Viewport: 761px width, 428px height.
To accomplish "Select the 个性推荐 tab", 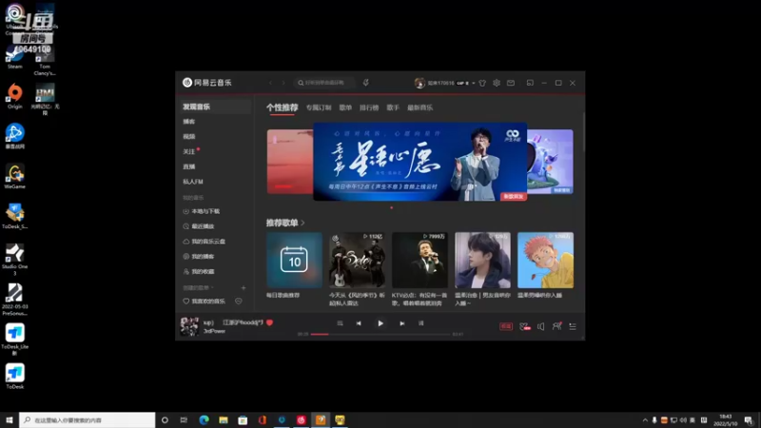I will [282, 107].
